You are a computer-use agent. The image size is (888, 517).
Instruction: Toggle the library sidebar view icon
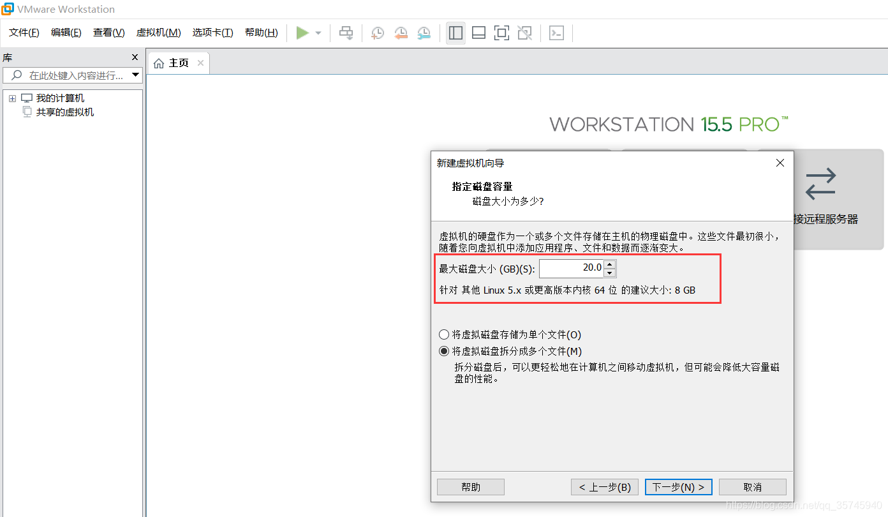pos(455,33)
